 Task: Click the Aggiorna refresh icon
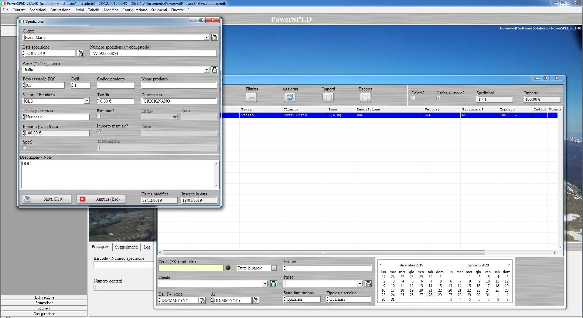click(x=290, y=97)
